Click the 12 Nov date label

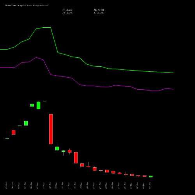pyautogui.click(x=50, y=186)
